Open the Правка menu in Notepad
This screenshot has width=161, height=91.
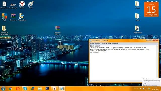[98, 44]
